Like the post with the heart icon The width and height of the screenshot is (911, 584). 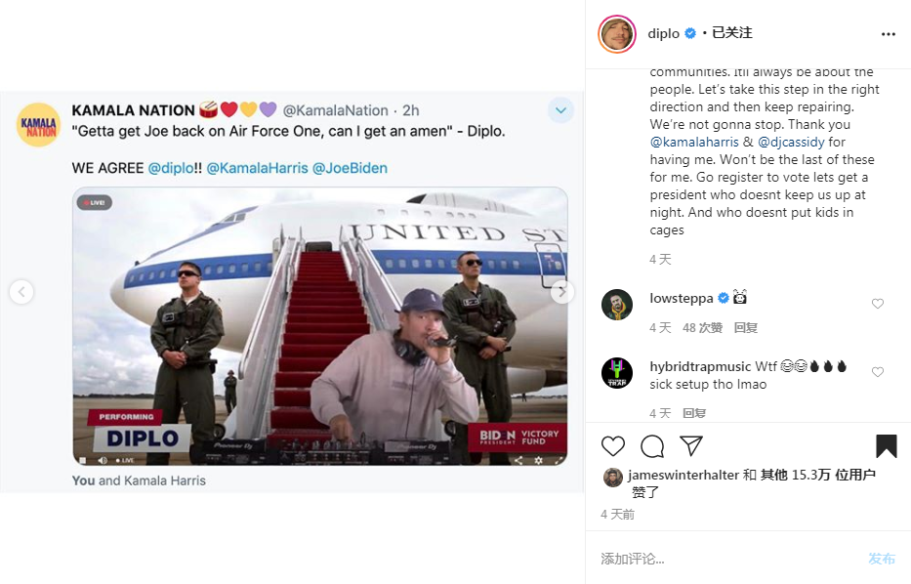(x=613, y=445)
